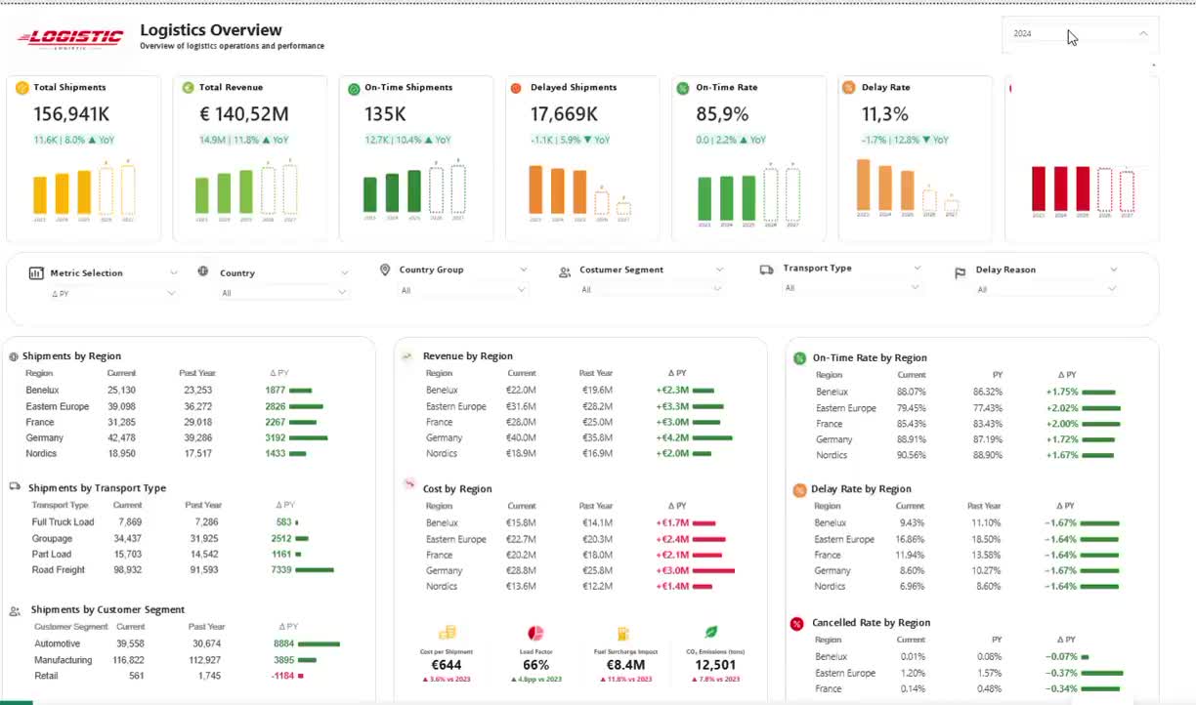Click the Cost by Region icon
This screenshot has height=705, width=1196.
click(409, 484)
